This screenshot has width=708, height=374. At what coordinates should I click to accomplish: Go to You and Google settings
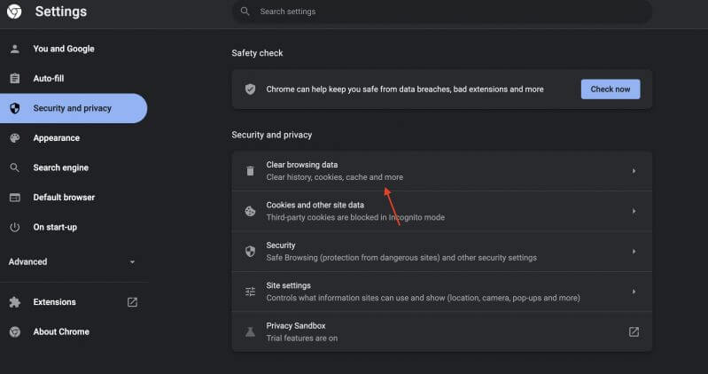coord(64,49)
